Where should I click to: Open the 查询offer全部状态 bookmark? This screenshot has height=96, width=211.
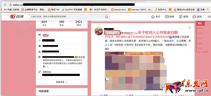[x=184, y=9]
